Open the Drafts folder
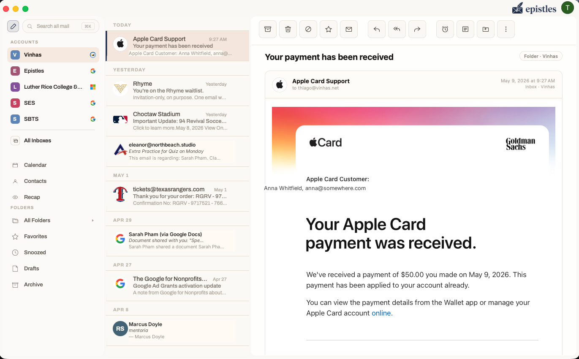The image size is (579, 359). pyautogui.click(x=53, y=269)
